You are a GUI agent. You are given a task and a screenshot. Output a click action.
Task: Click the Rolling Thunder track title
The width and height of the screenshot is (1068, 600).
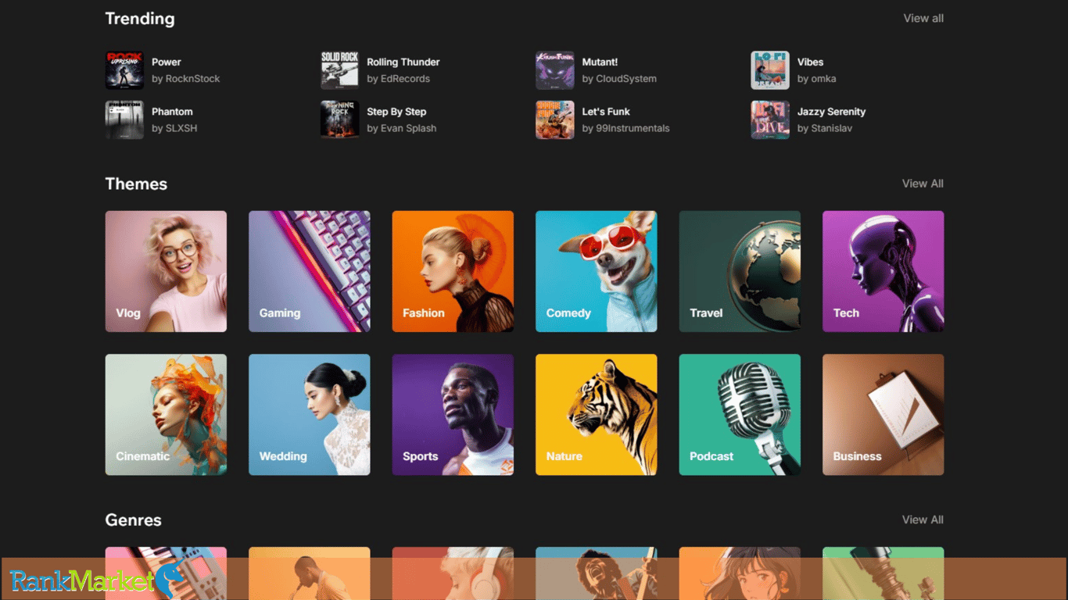click(x=403, y=62)
